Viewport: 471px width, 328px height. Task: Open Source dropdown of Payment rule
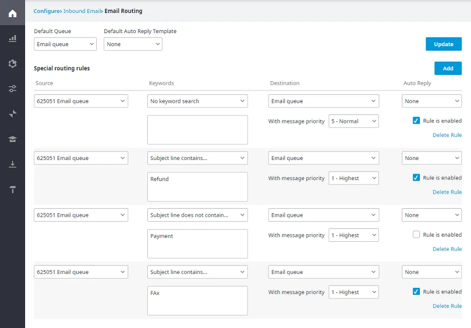tap(81, 215)
